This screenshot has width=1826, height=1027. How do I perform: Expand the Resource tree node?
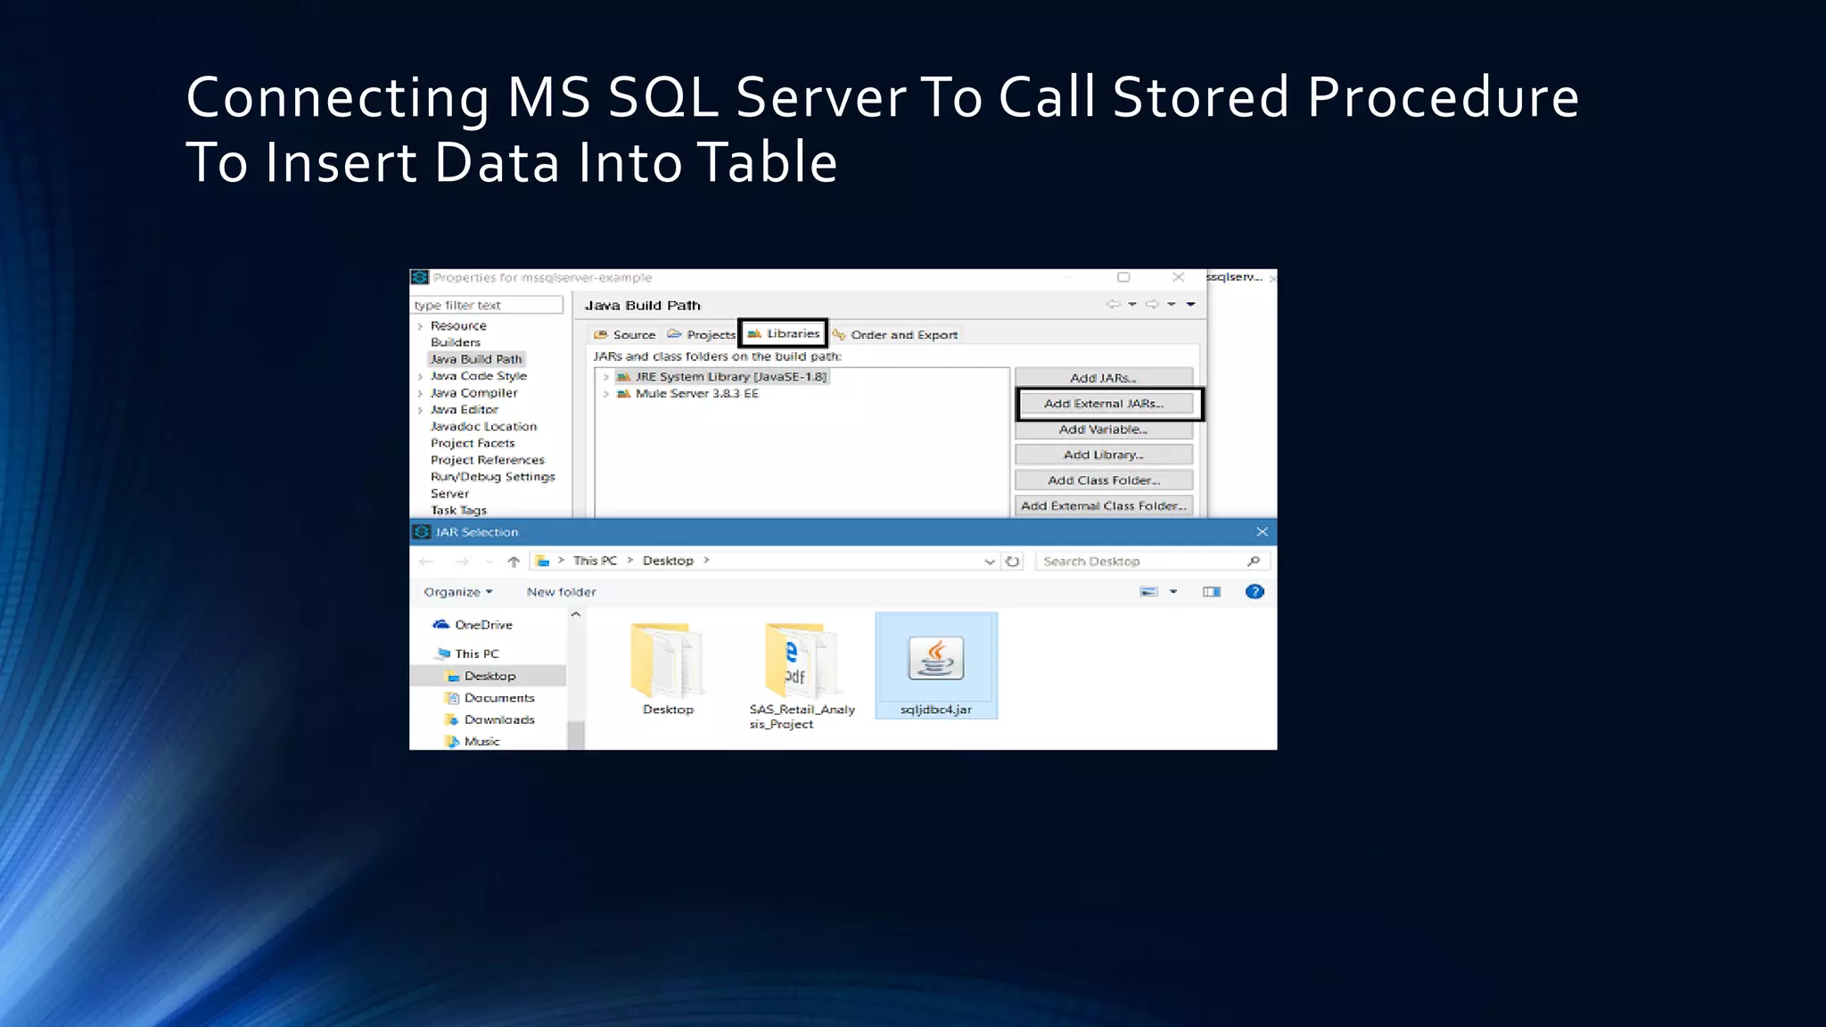tap(420, 326)
